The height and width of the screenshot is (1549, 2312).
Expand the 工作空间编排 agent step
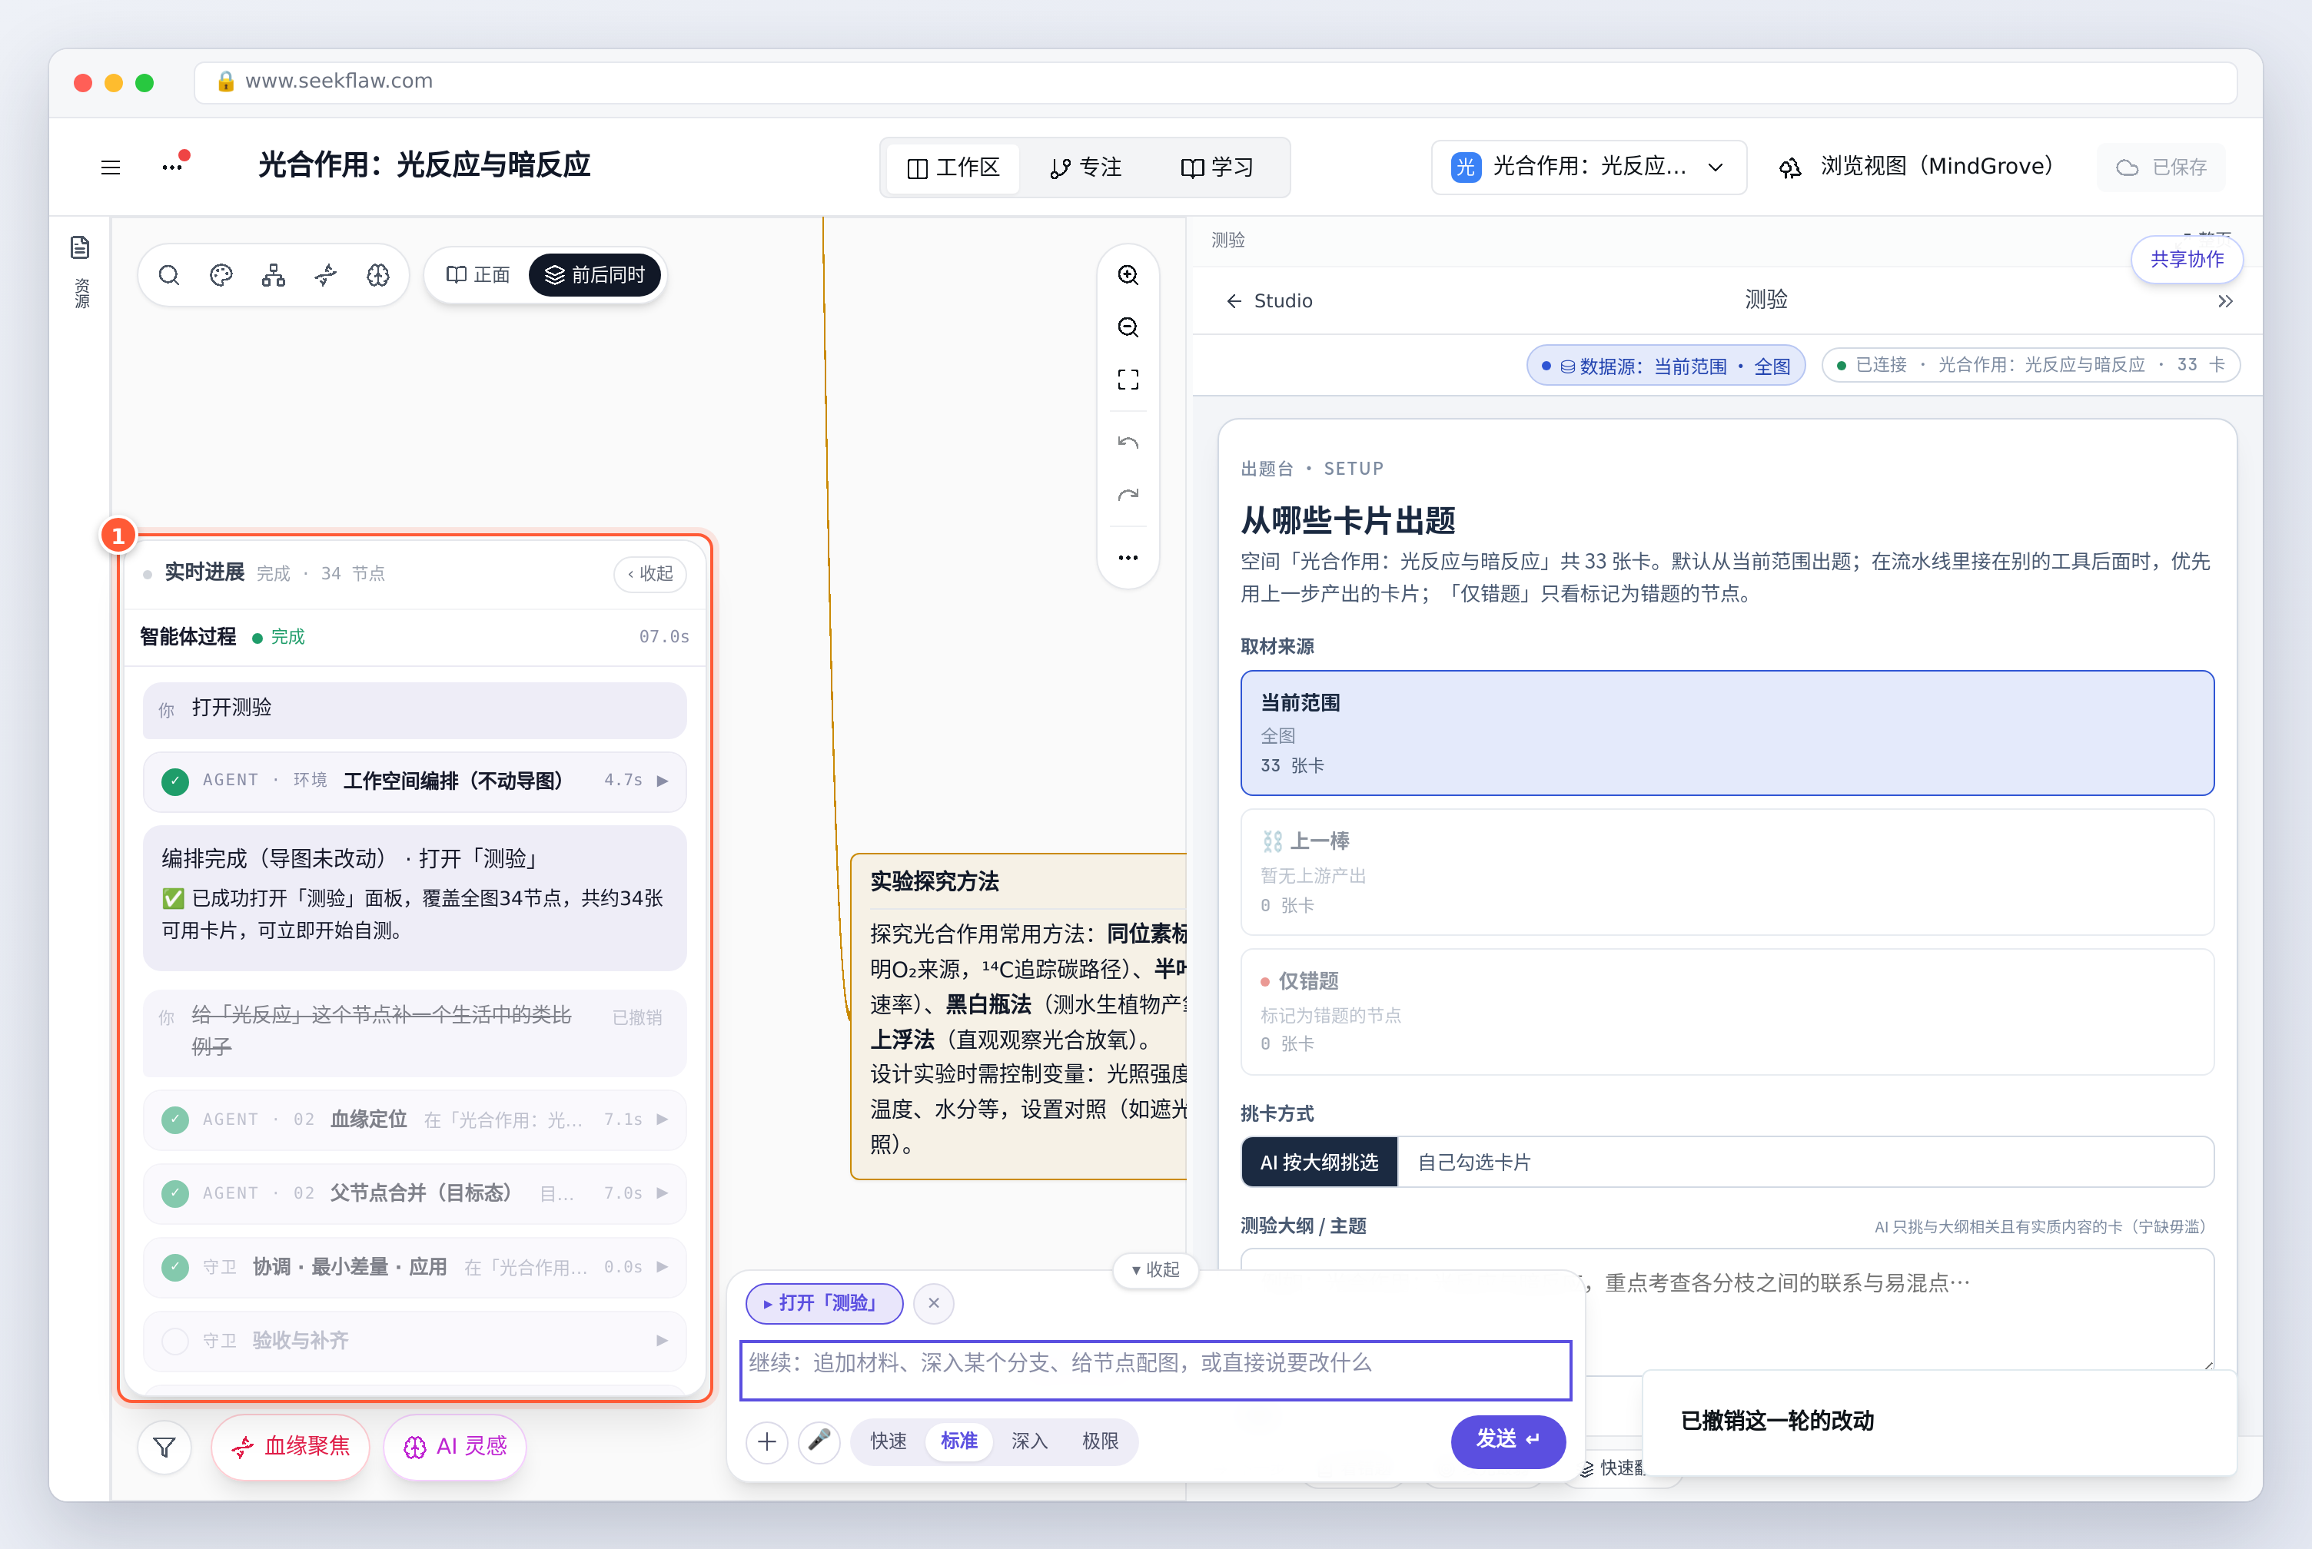pyautogui.click(x=415, y=781)
